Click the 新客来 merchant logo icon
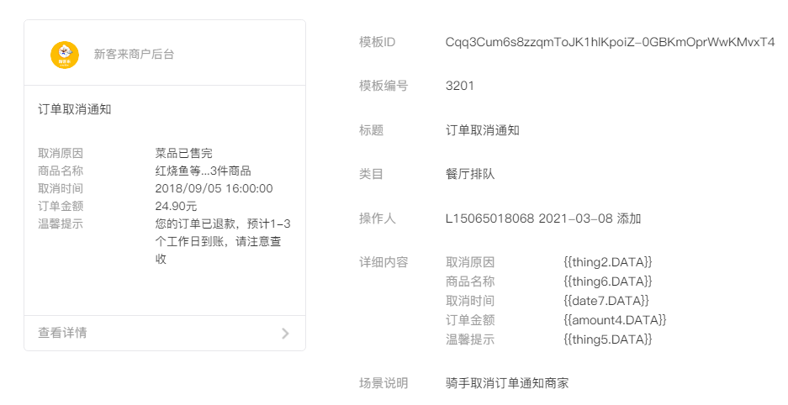Screen dimensions: 788x405 65,55
